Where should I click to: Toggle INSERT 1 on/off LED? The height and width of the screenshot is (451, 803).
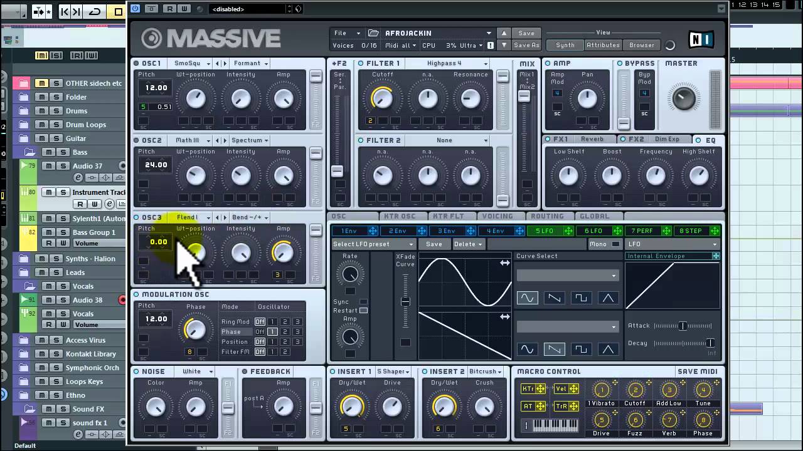click(x=332, y=371)
